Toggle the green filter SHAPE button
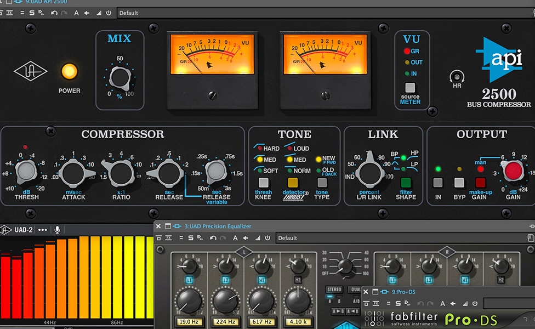 tap(406, 183)
